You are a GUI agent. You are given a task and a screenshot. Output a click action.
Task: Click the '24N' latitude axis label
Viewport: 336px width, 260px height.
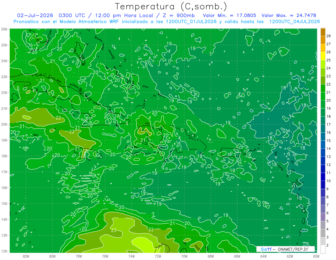pyautogui.click(x=4, y=61)
